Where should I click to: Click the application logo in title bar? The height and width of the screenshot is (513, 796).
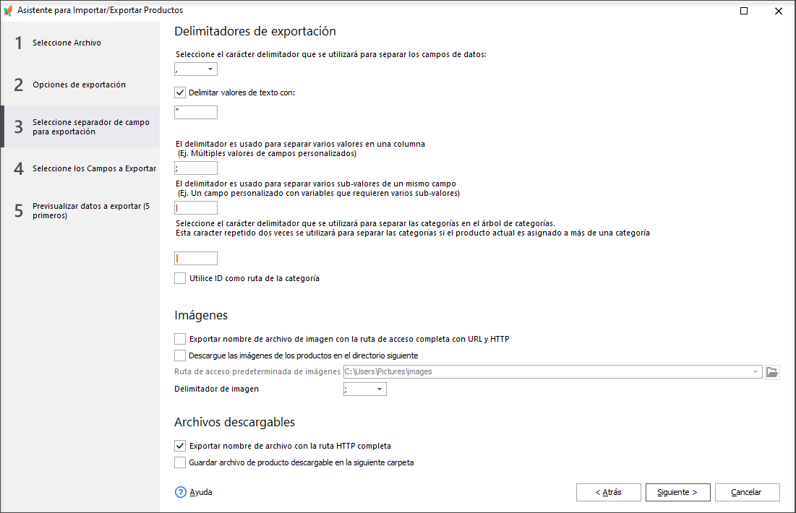coord(8,11)
